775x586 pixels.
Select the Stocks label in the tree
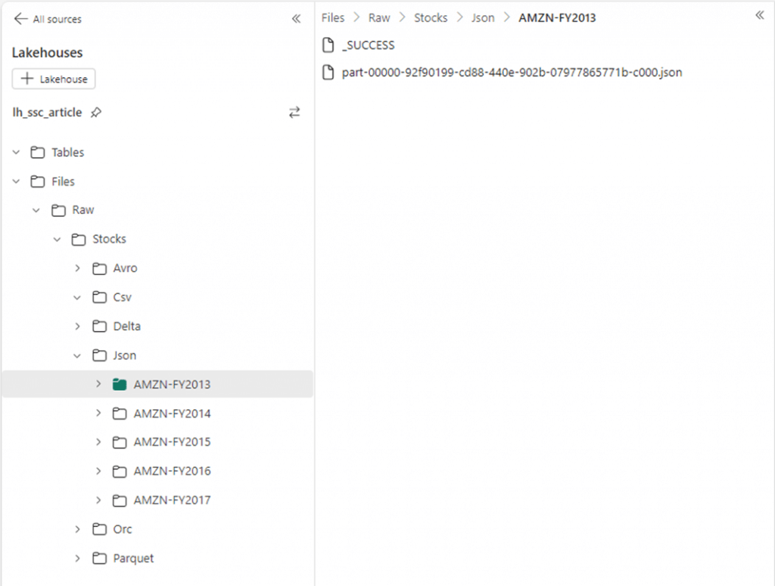[109, 239]
